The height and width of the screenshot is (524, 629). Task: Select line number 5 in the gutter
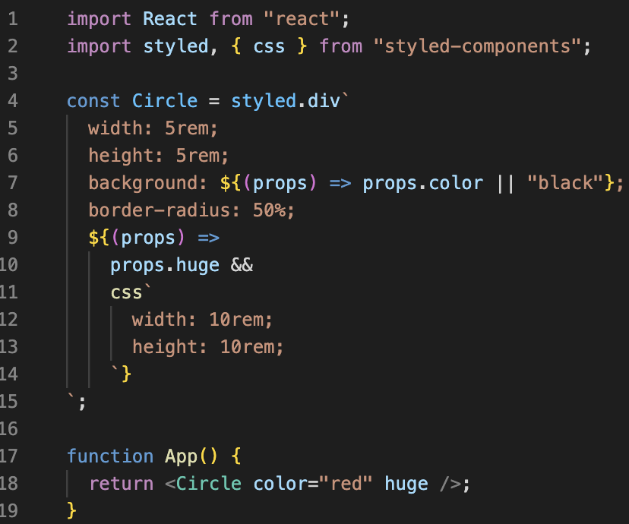[13, 128]
